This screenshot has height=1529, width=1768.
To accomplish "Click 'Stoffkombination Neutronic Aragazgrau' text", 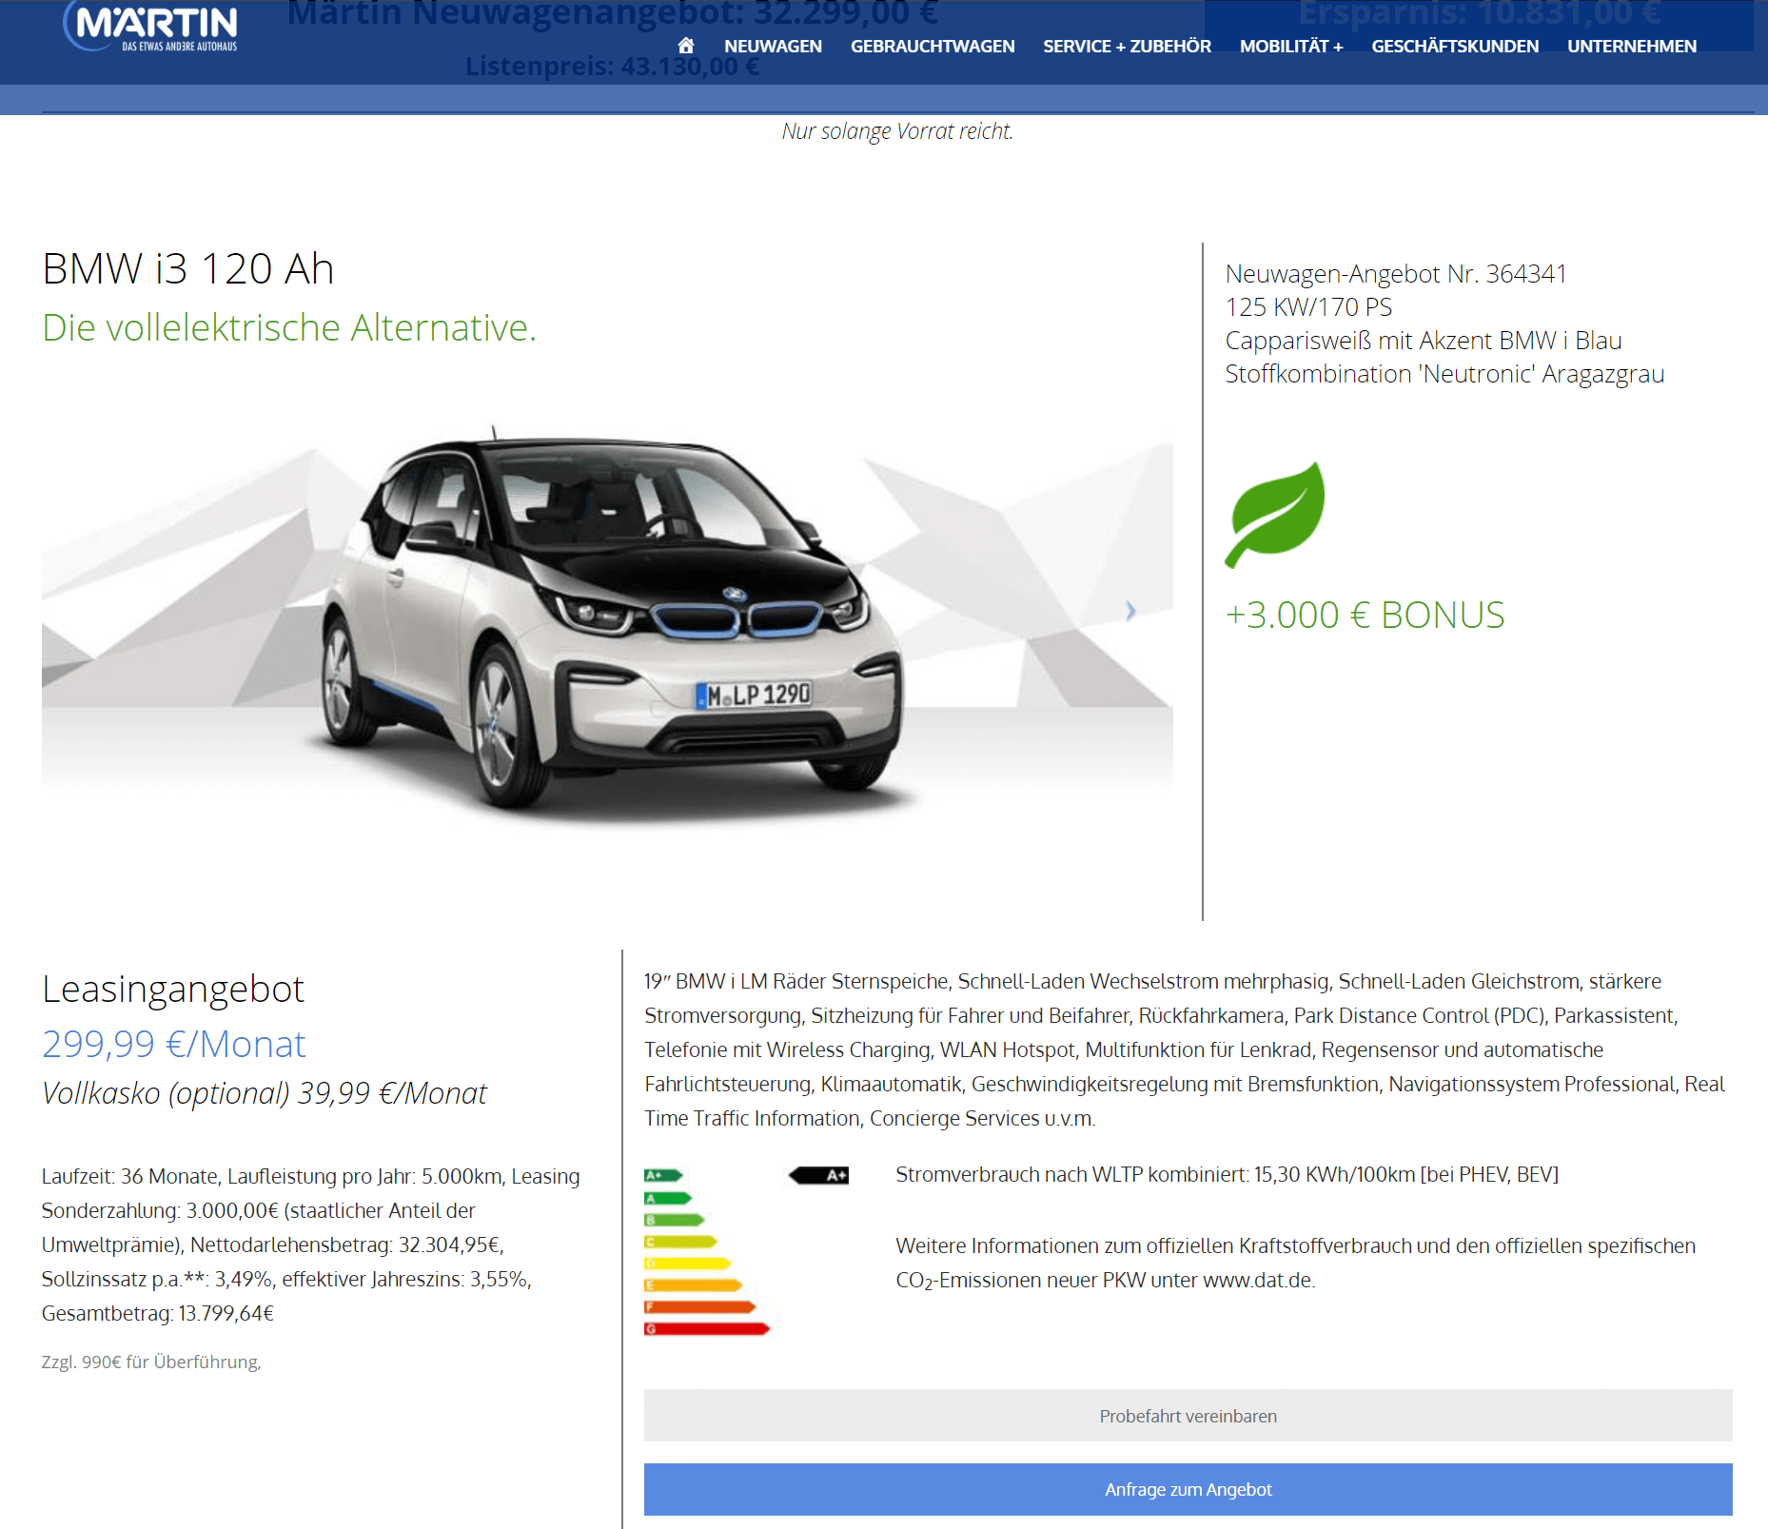I will click(1444, 374).
